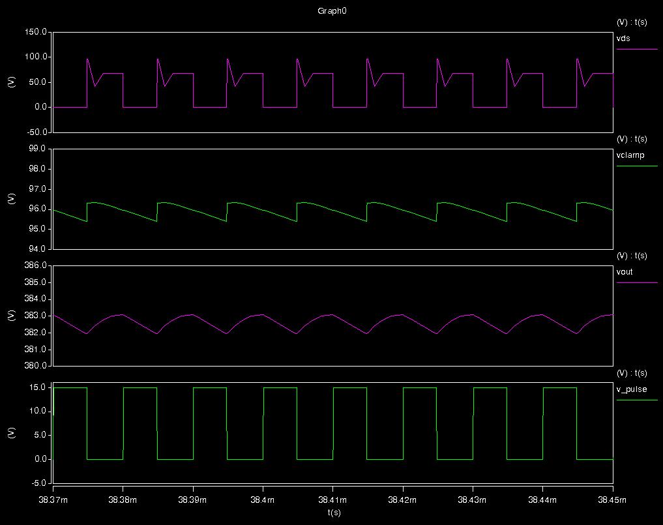Click the 38.41m time axis label
663x525 pixels.
332,500
